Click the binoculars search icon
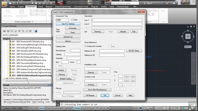Image resolution: width=198 pixels, height=111 pixels. point(141,3)
